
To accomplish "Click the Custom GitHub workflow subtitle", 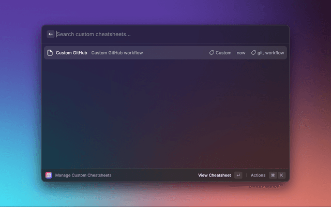I will [117, 53].
